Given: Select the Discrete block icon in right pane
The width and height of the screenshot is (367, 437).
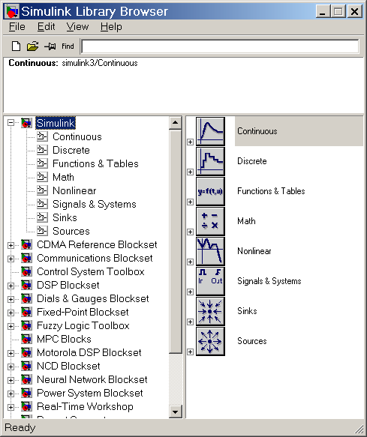Looking at the screenshot, I should pos(210,161).
